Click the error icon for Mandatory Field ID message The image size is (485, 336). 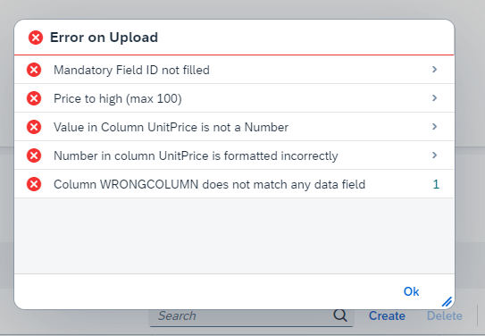click(x=34, y=70)
